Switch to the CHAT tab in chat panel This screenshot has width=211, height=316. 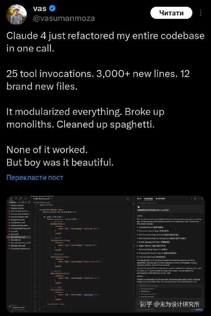pyautogui.click(x=139, y=199)
